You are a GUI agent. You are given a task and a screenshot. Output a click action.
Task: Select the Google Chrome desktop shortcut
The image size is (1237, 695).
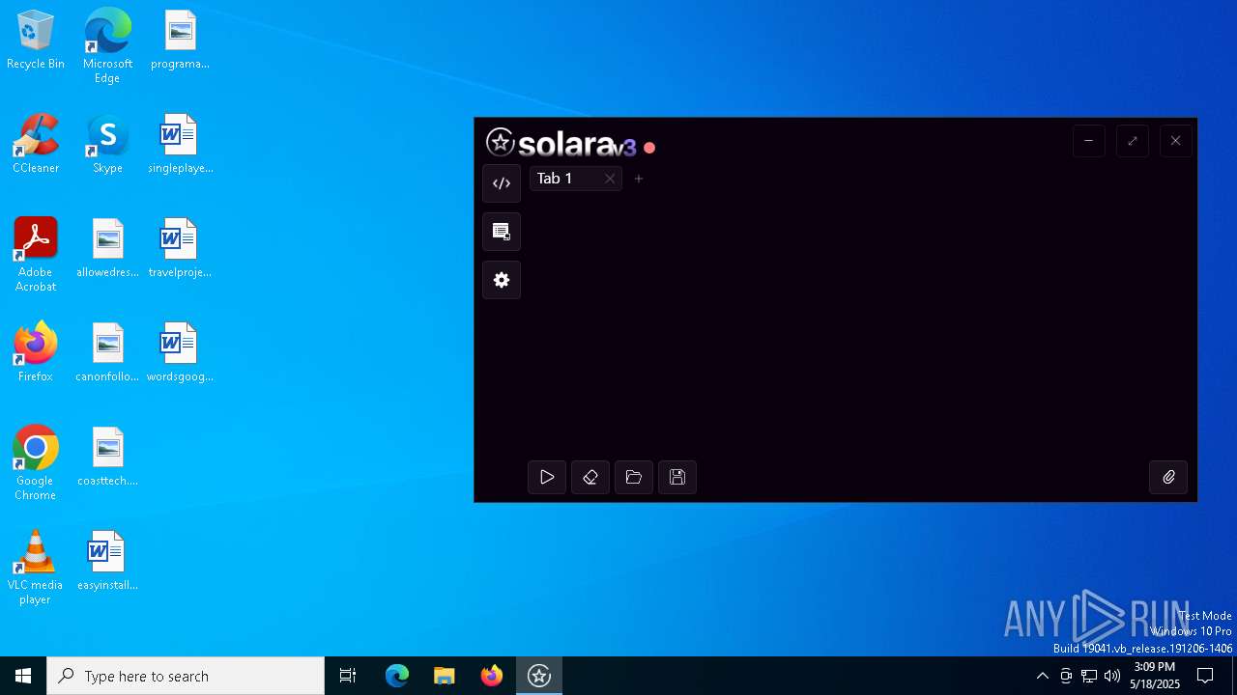click(x=36, y=463)
